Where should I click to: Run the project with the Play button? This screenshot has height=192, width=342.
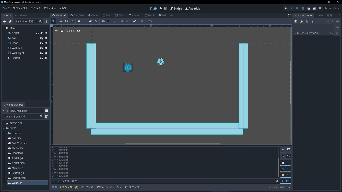286,8
